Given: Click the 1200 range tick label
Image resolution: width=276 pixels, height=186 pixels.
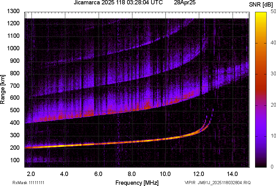Looking at the screenshot, I should click(13, 23).
